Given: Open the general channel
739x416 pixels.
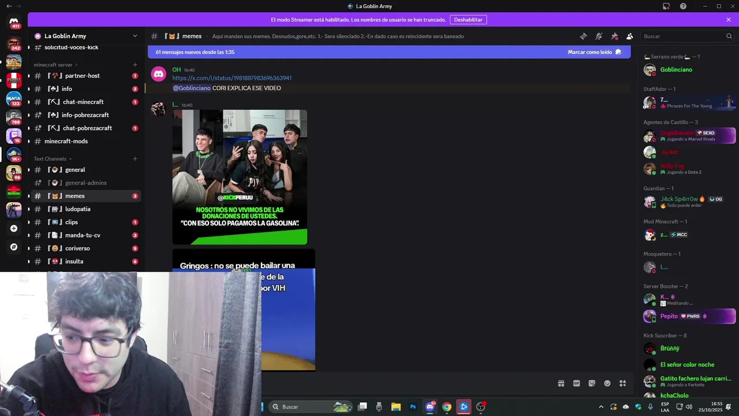Looking at the screenshot, I should tap(85, 170).
